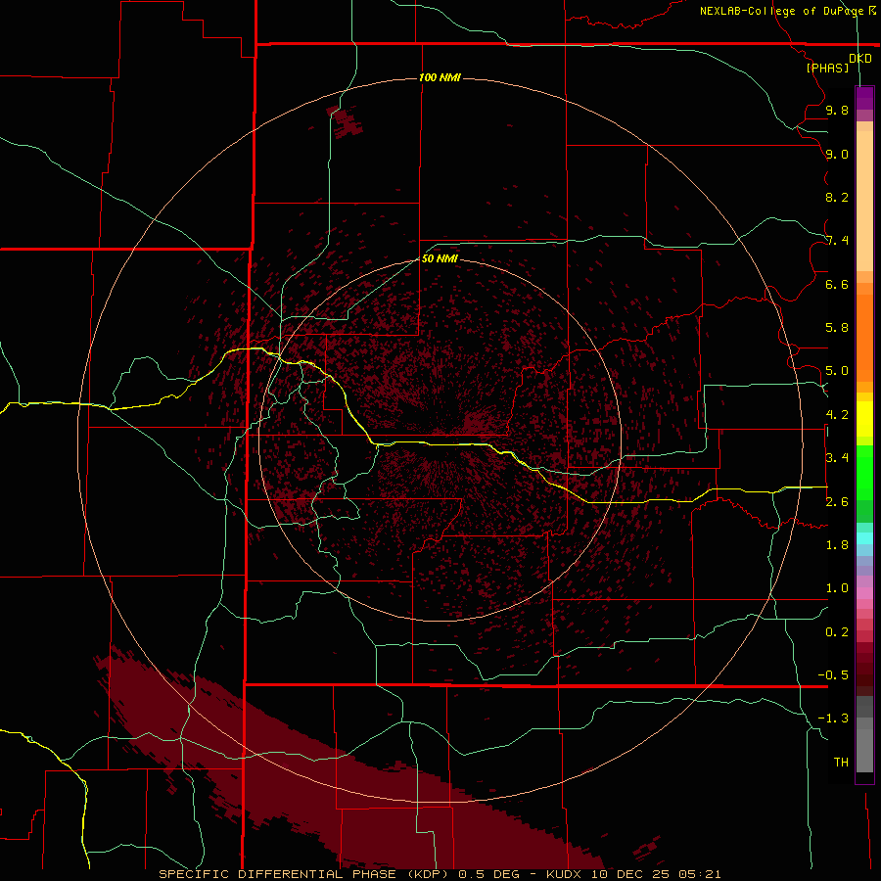Click the orange segment of the color bar

pos(864,337)
